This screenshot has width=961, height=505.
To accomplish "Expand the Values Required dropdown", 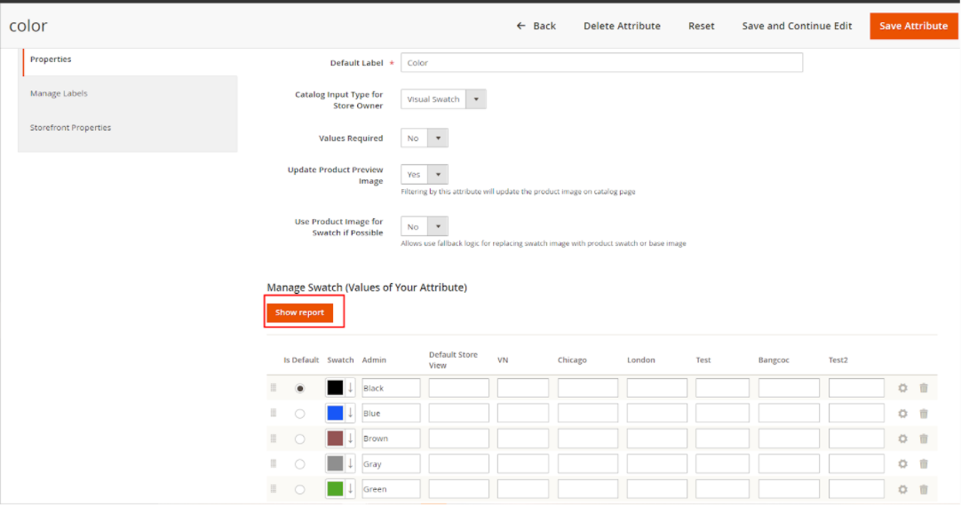I will 425,138.
